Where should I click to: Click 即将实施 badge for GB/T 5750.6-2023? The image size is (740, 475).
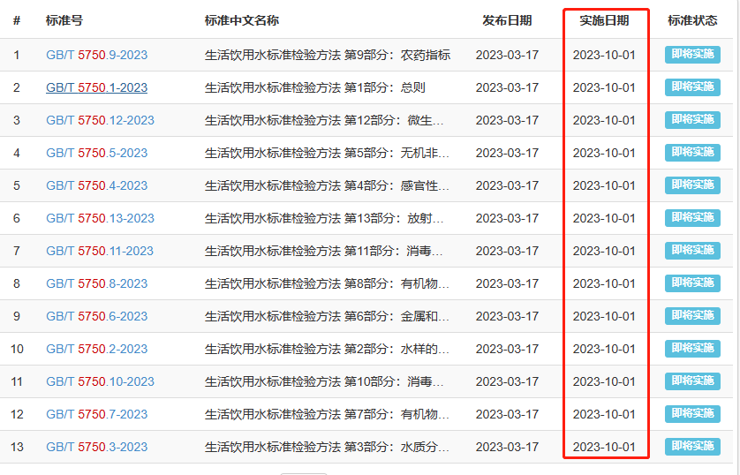(692, 315)
